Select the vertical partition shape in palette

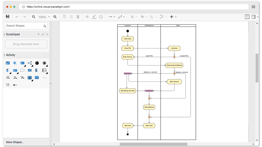[15, 63]
